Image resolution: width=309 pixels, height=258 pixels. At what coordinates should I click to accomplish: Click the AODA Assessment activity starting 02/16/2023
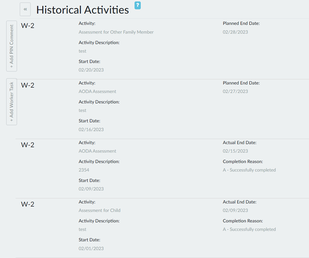[97, 91]
